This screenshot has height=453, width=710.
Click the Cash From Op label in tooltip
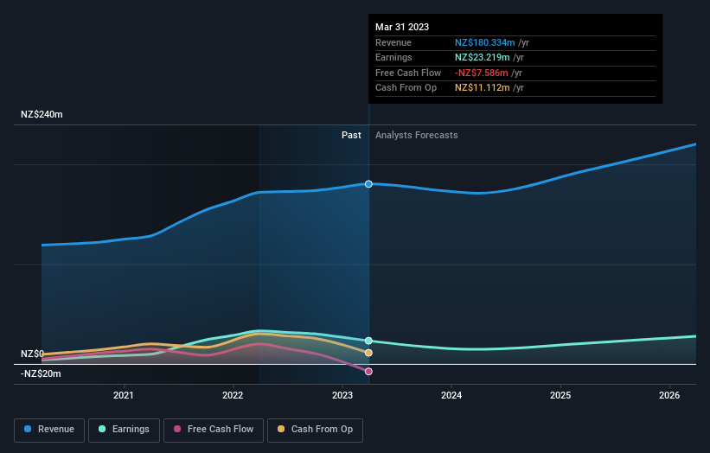click(406, 88)
